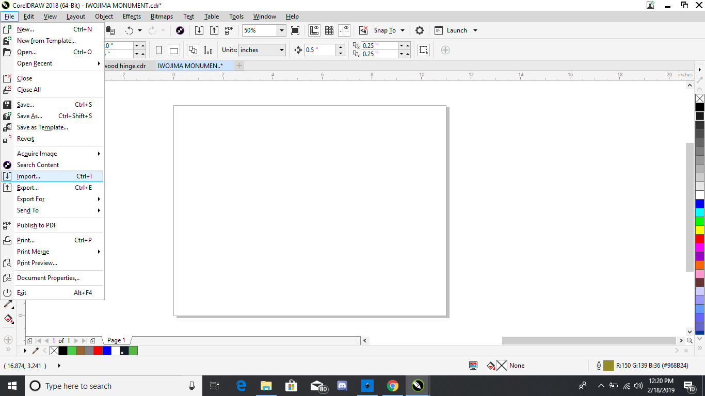Click the nudge distance field

click(320, 50)
